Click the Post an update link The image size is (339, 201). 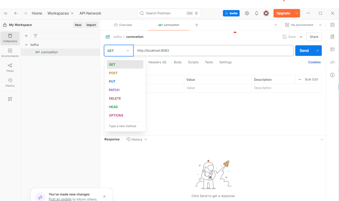[60, 199]
